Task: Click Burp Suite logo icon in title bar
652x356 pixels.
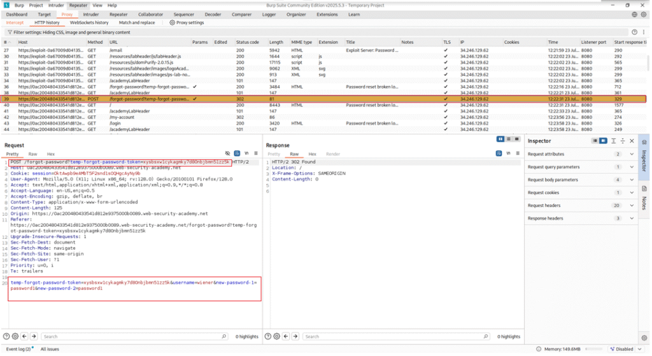Action: pos(6,5)
